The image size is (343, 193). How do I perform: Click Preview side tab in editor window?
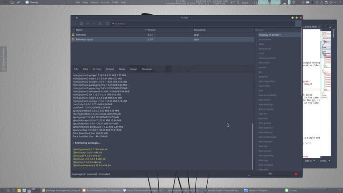tap(333, 33)
